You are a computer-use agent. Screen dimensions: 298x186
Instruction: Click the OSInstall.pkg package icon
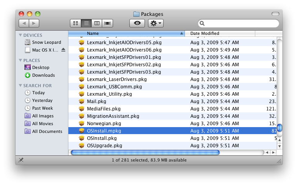[82, 138]
